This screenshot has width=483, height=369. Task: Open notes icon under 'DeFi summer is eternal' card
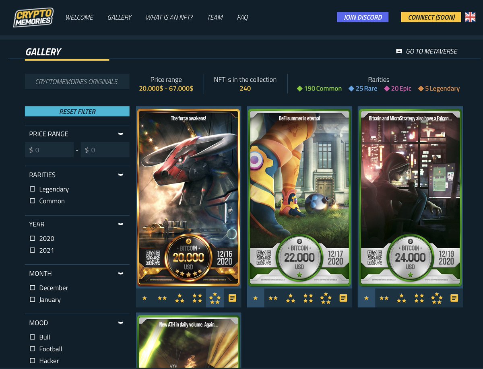343,298
